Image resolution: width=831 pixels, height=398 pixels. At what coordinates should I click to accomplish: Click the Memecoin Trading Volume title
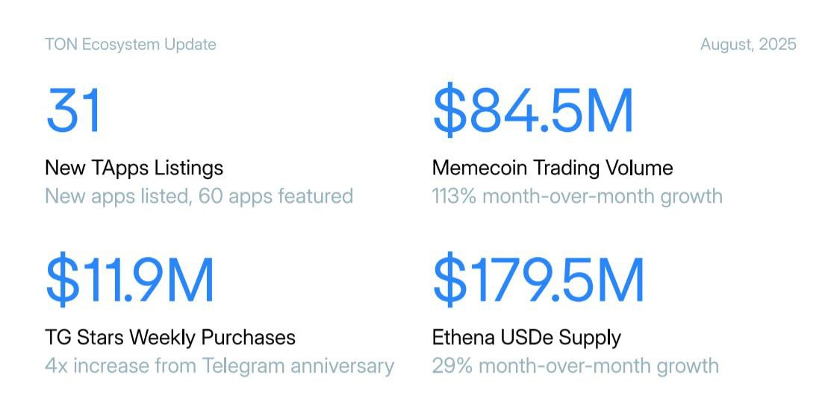click(x=553, y=168)
